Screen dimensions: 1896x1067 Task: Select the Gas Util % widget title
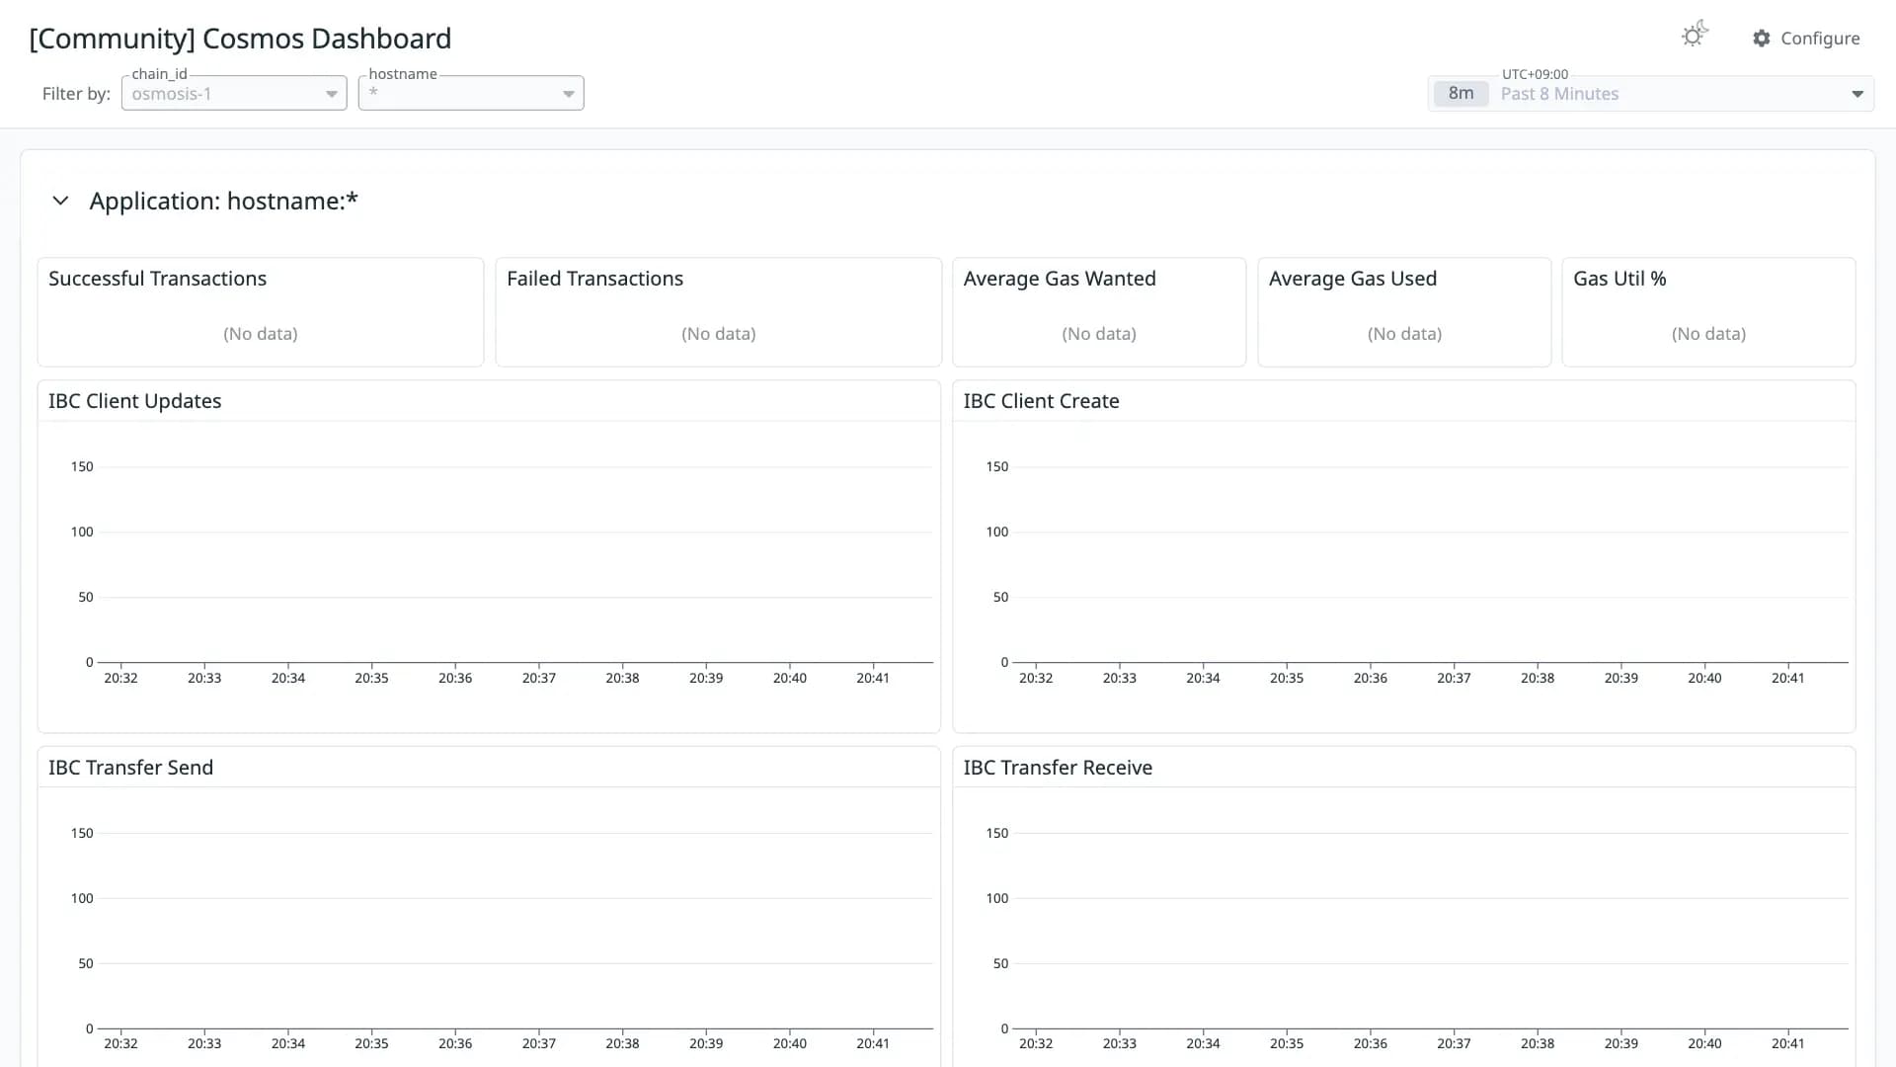(1619, 279)
